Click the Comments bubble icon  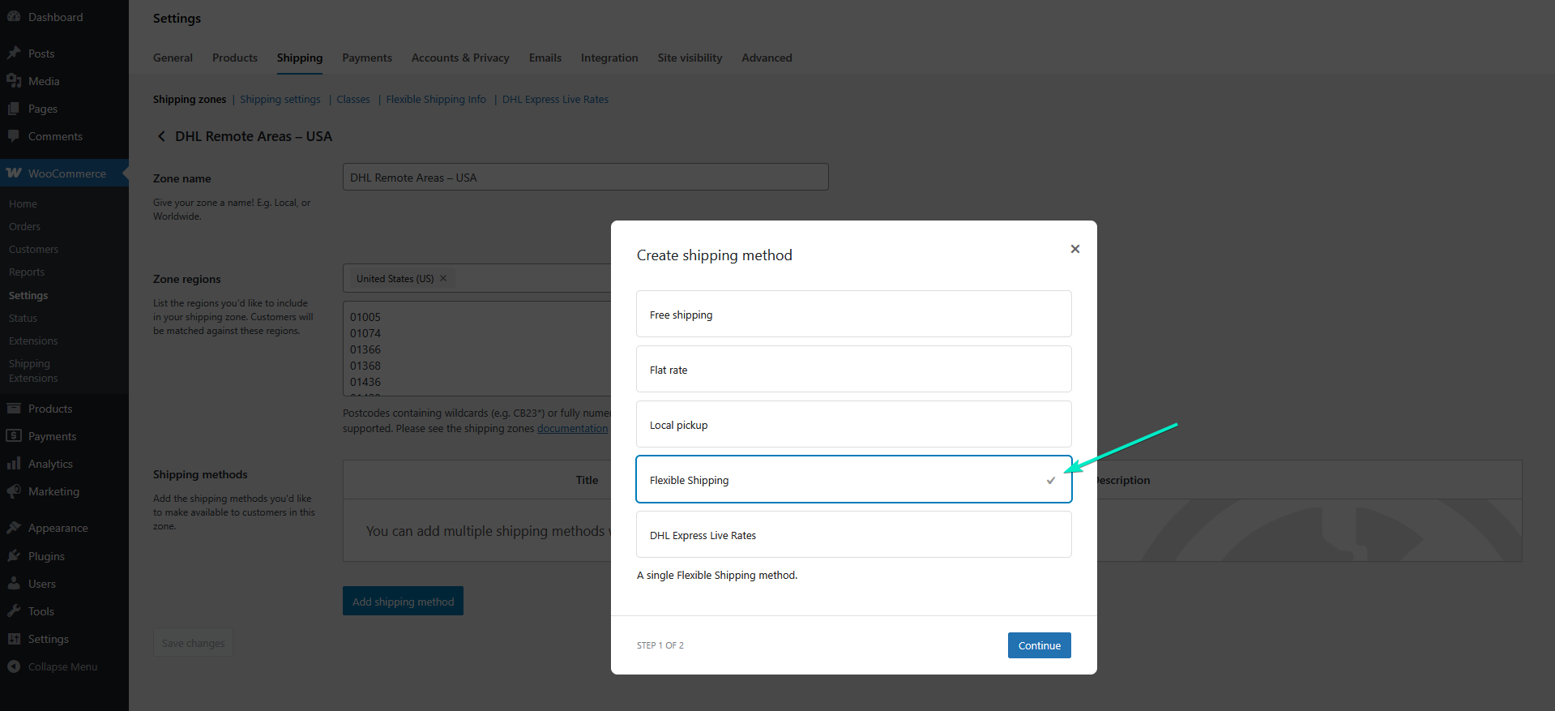point(14,136)
